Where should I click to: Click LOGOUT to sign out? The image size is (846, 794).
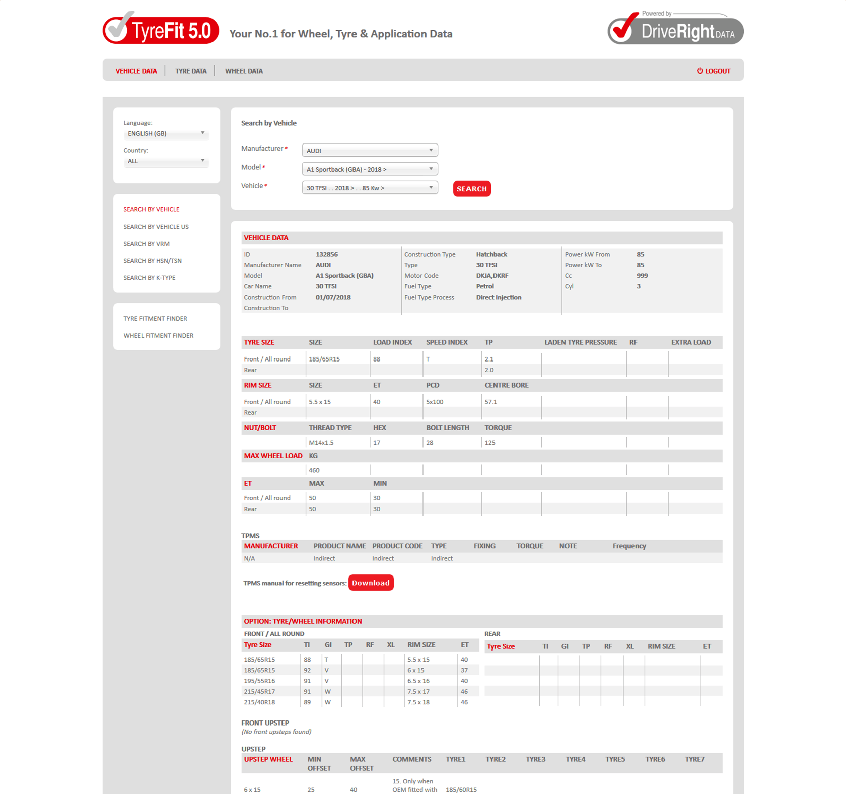717,71
